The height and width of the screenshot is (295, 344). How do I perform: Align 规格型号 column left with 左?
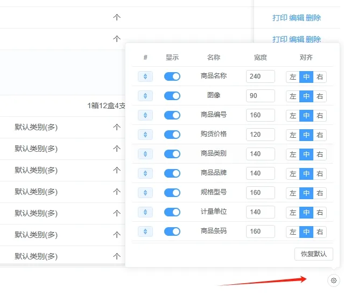click(x=293, y=193)
